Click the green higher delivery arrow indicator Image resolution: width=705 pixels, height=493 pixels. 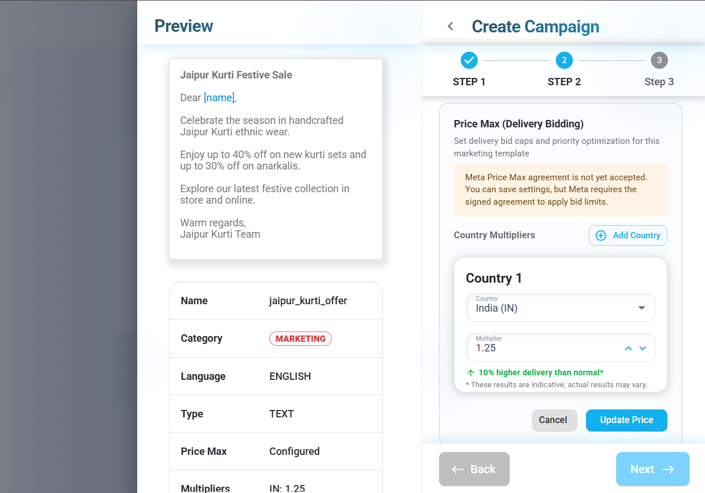471,373
